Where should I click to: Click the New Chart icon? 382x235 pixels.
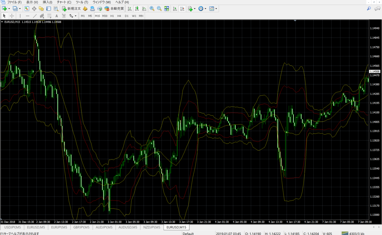(4, 9)
